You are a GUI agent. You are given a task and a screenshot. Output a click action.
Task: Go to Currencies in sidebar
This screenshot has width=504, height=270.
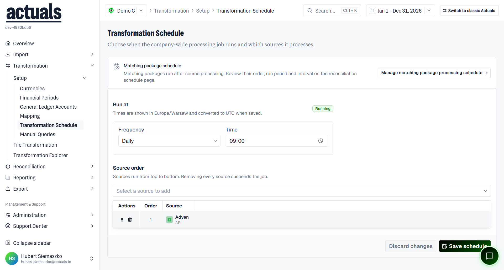(32, 89)
